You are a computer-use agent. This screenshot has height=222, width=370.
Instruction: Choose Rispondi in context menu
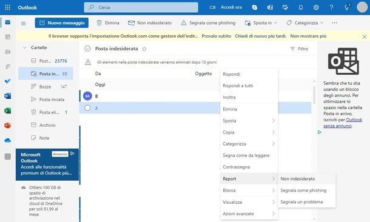[x=249, y=75]
